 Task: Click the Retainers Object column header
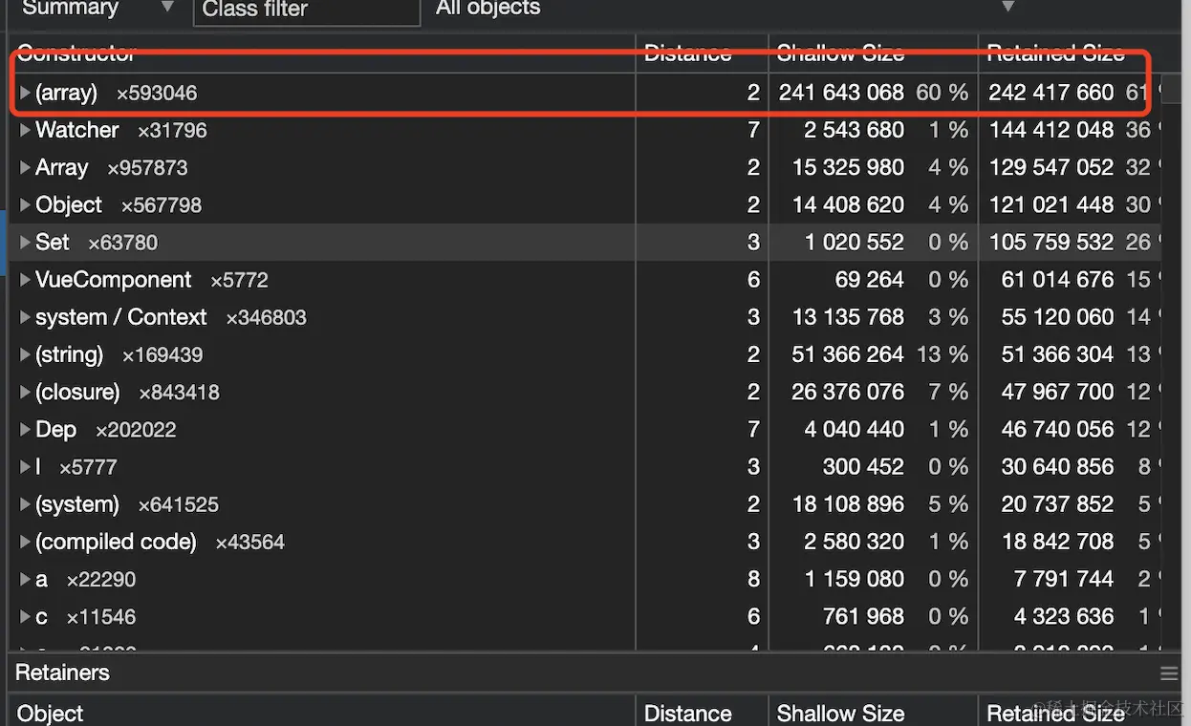pyautogui.click(x=50, y=713)
